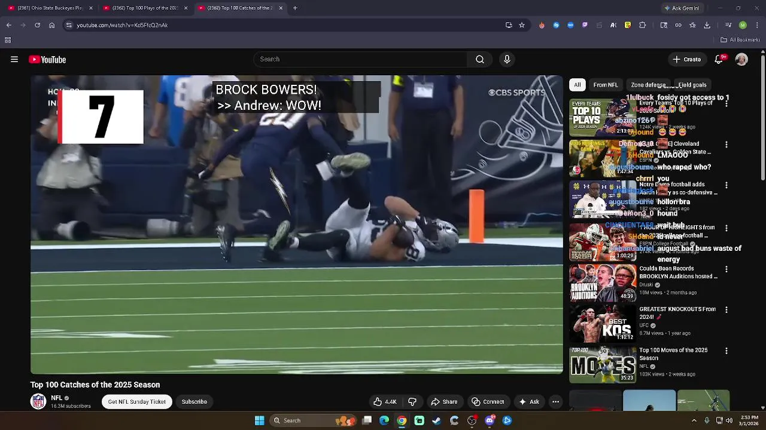Open options for Coulda Been Records video
The image size is (766, 430).
tap(727, 269)
